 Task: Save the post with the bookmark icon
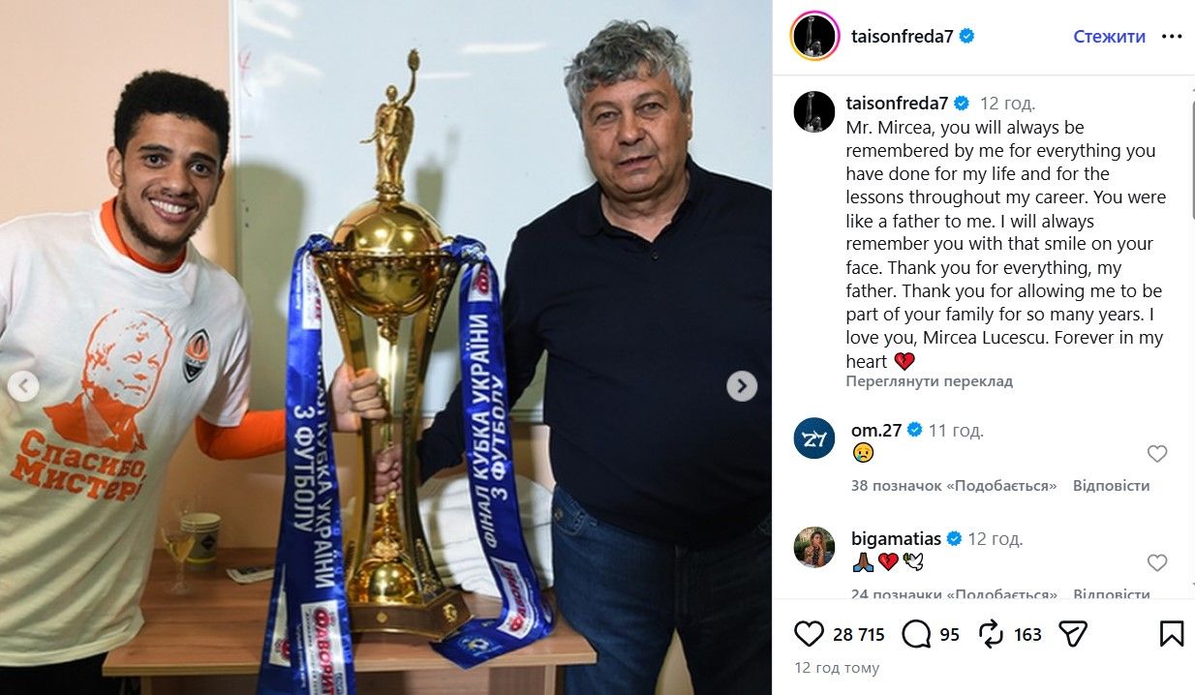point(1171,634)
